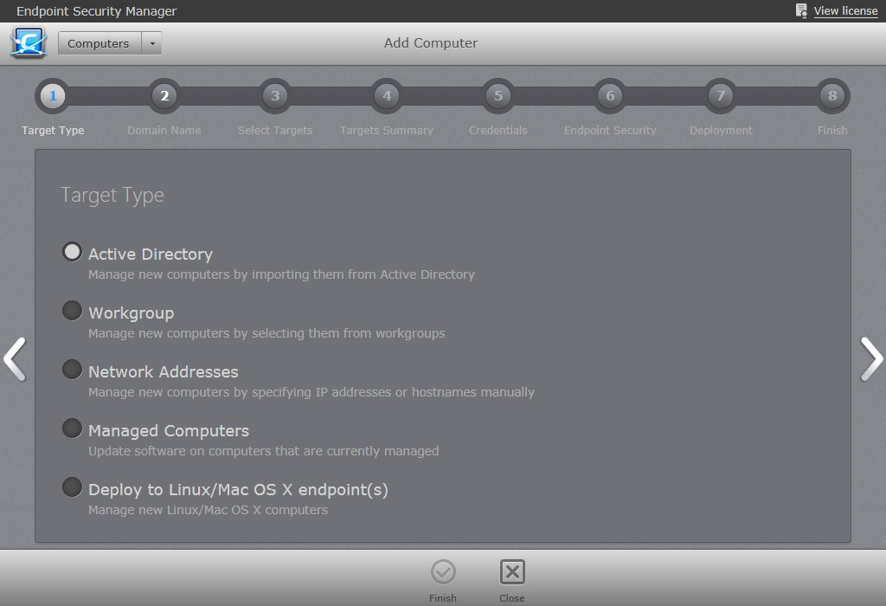Go to step 4 circle

pos(387,95)
